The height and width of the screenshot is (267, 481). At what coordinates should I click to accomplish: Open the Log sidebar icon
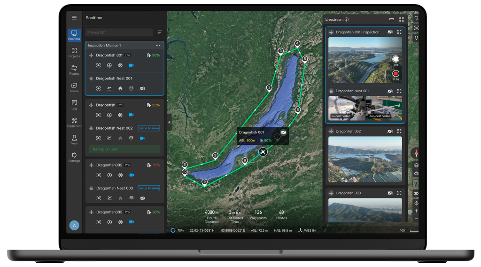click(x=74, y=104)
